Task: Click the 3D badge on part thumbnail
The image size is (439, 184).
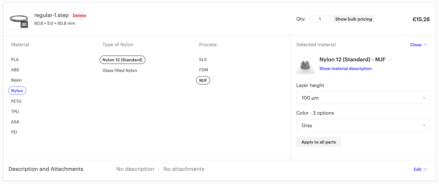Action: point(24,24)
